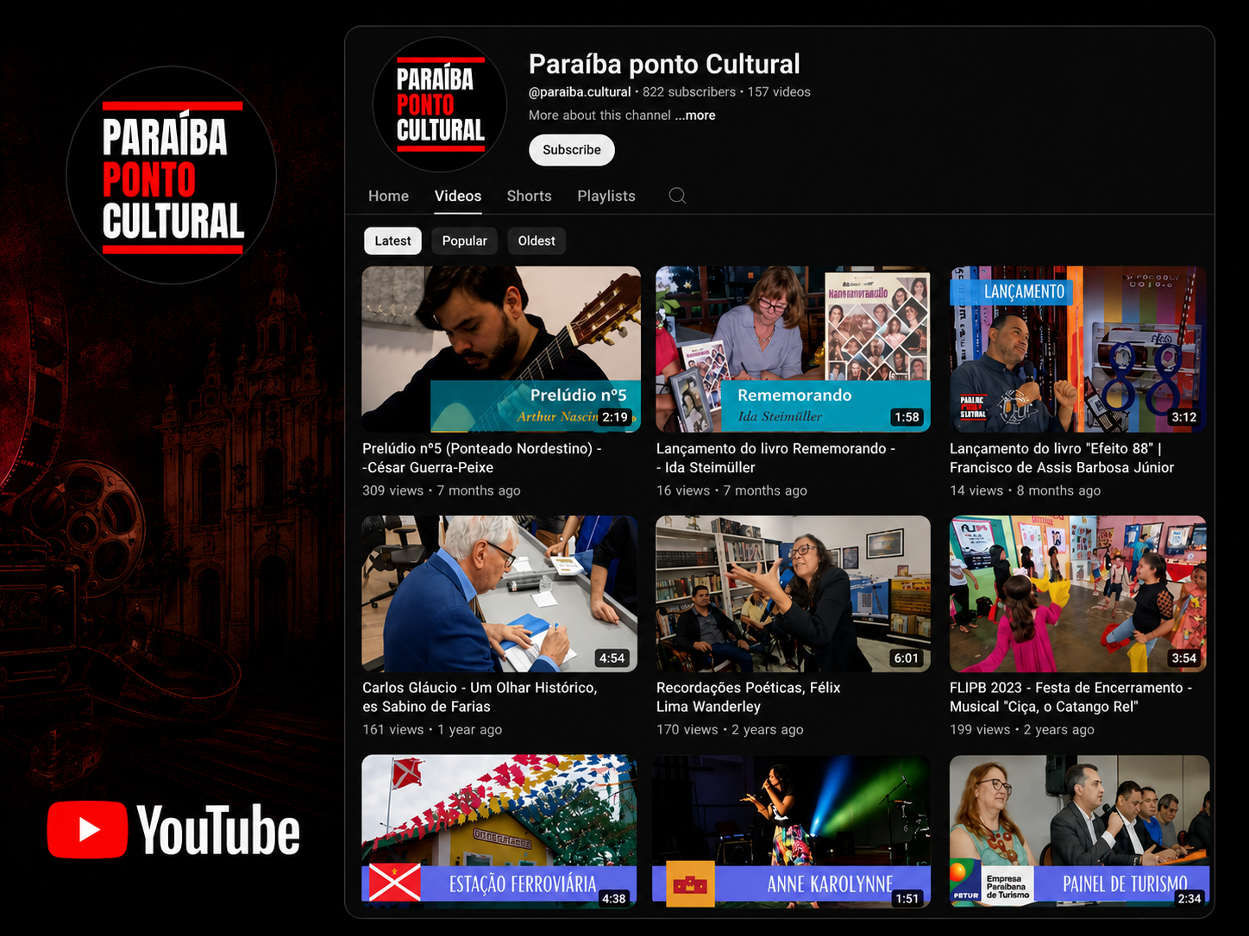The image size is (1249, 936).
Task: Click the 170 views • 2 years ago text
Action: click(x=730, y=729)
